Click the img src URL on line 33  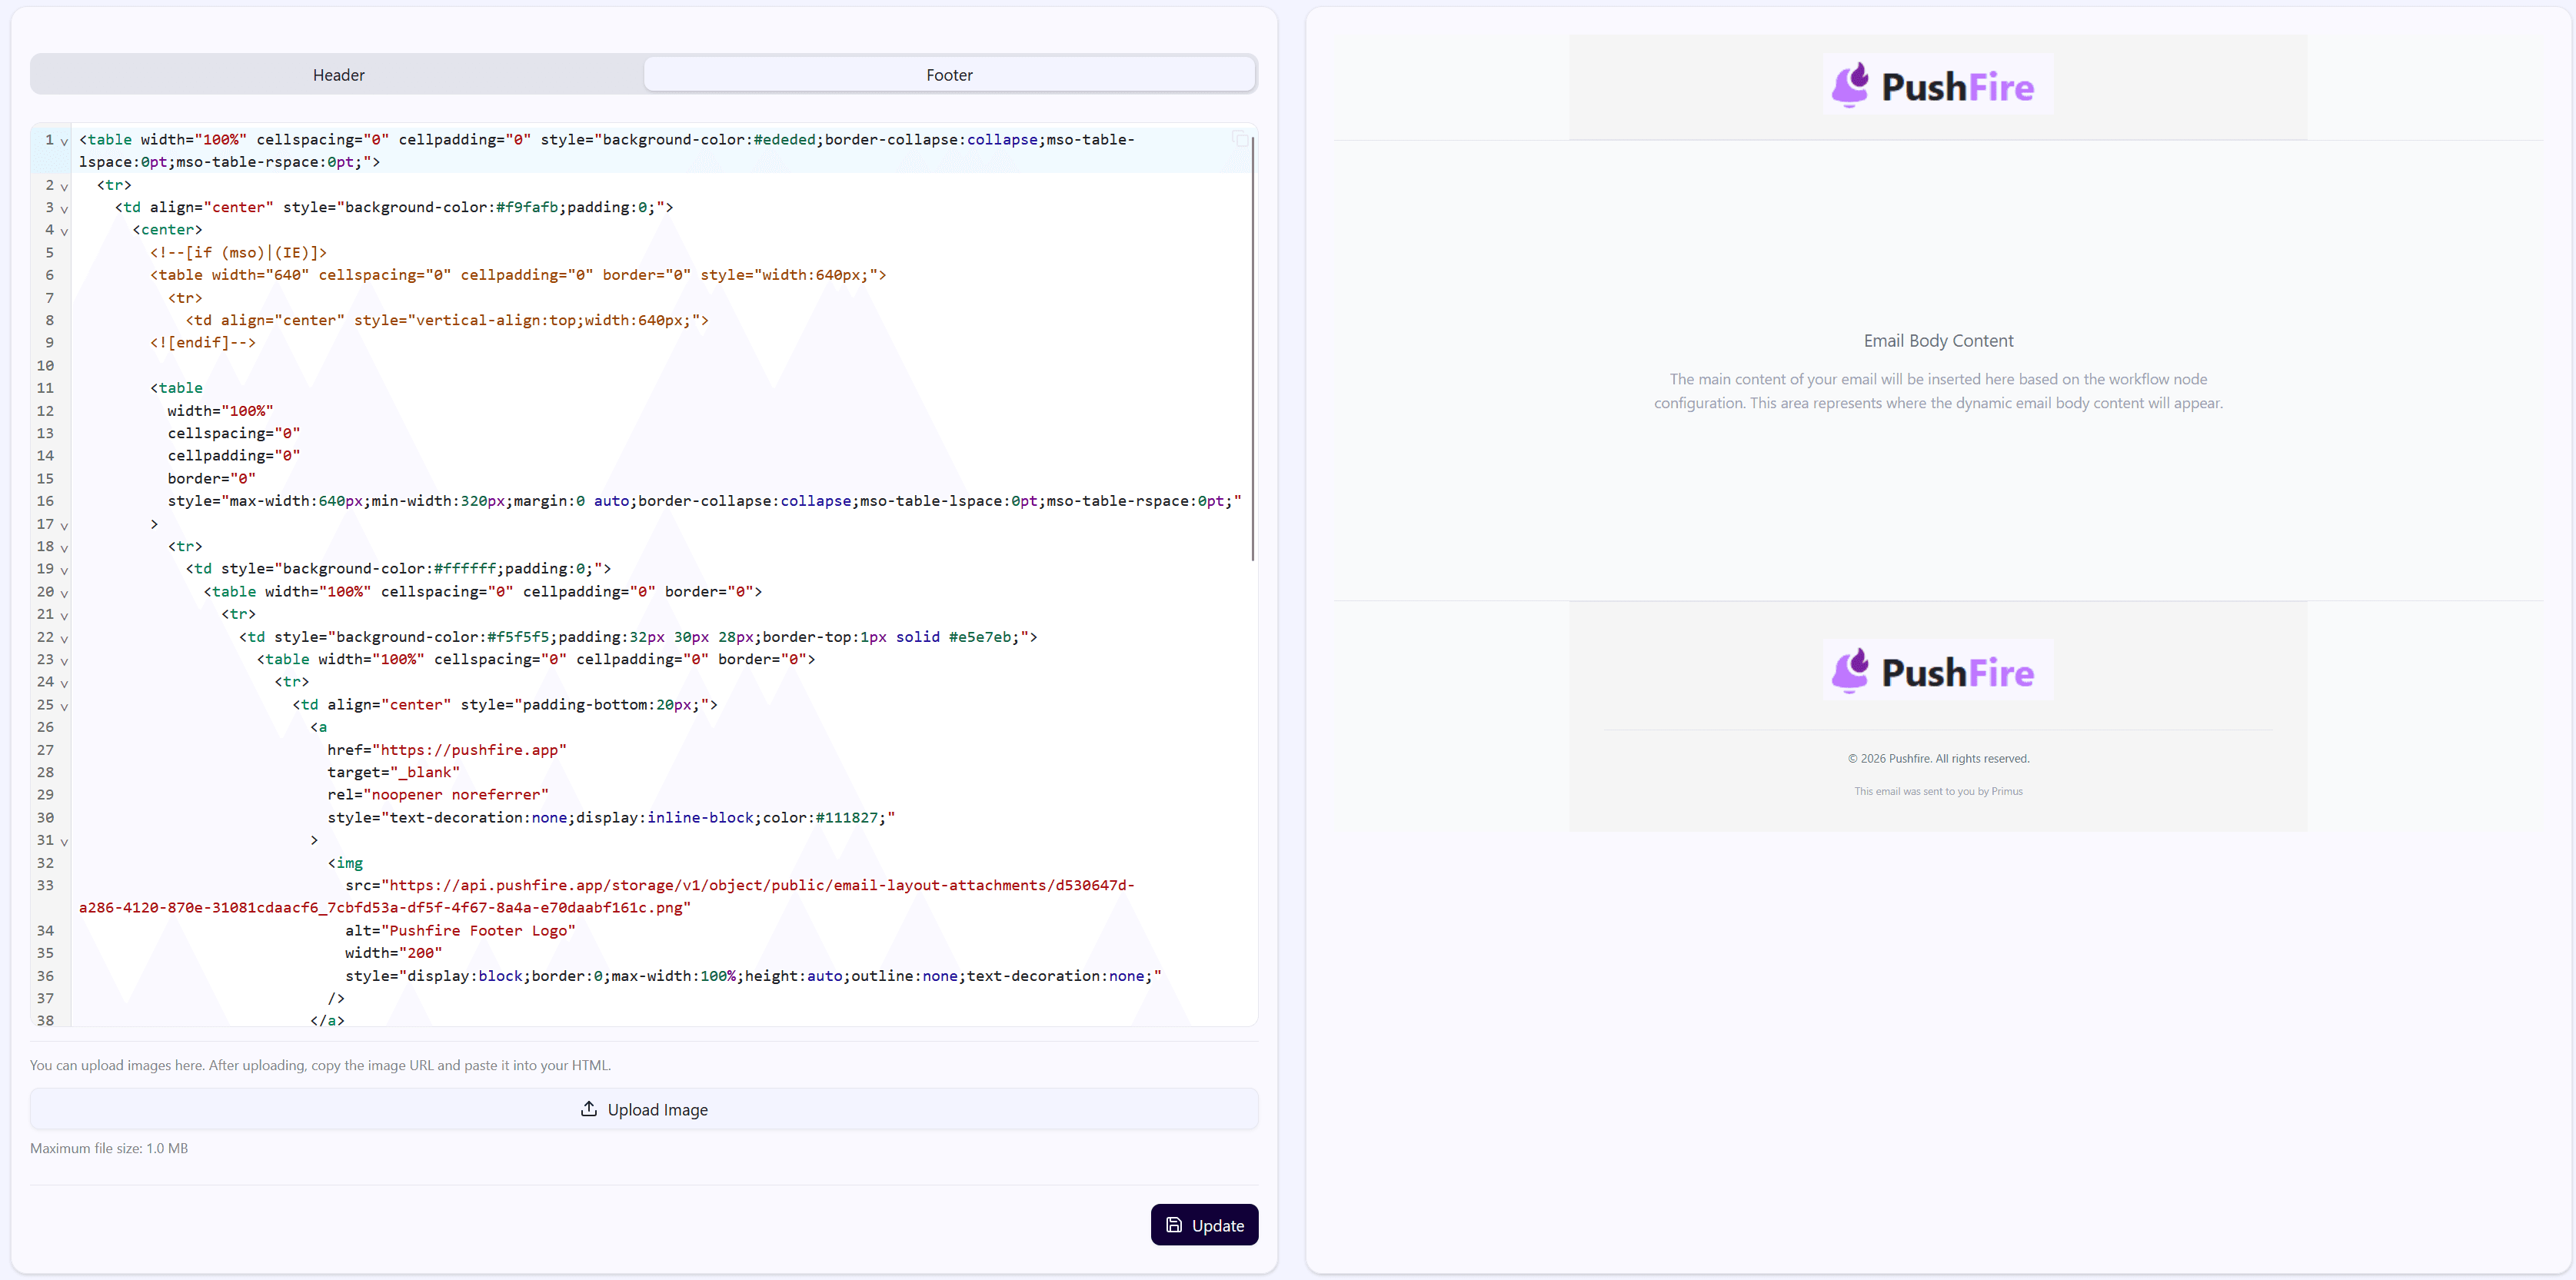(x=760, y=885)
